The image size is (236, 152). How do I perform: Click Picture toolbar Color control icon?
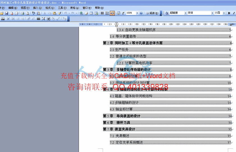point(3,19)
